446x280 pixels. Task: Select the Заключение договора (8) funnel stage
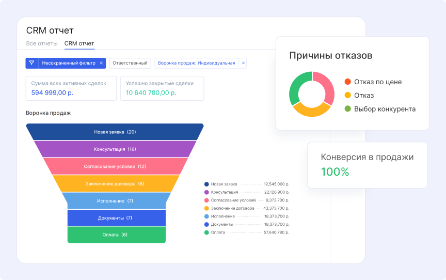(x=115, y=183)
